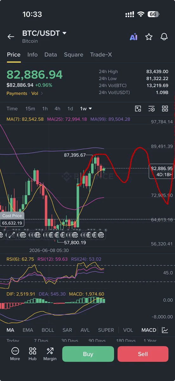
Task: Enable the SAR indicator
Action: tap(67, 330)
